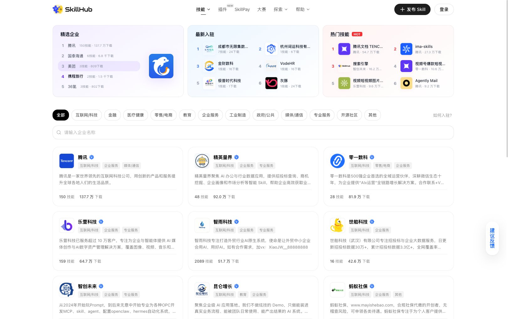This screenshot has width=508, height=319.
Task: Open the 杭州词运科技 company logo
Action: [x=271, y=49]
